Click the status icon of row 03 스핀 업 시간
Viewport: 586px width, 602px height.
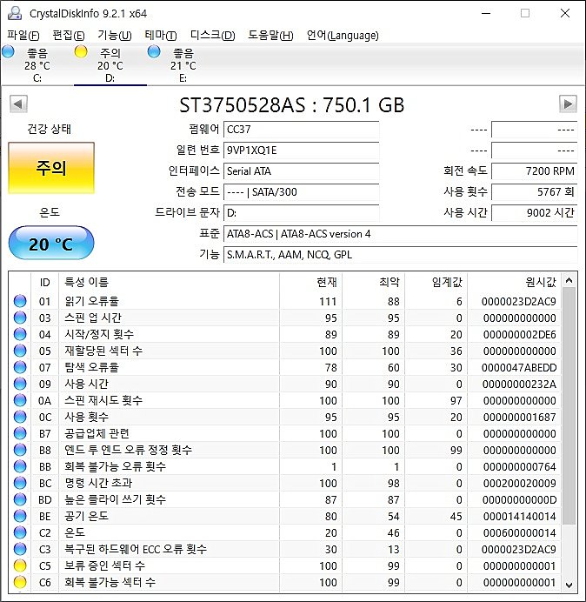20,318
